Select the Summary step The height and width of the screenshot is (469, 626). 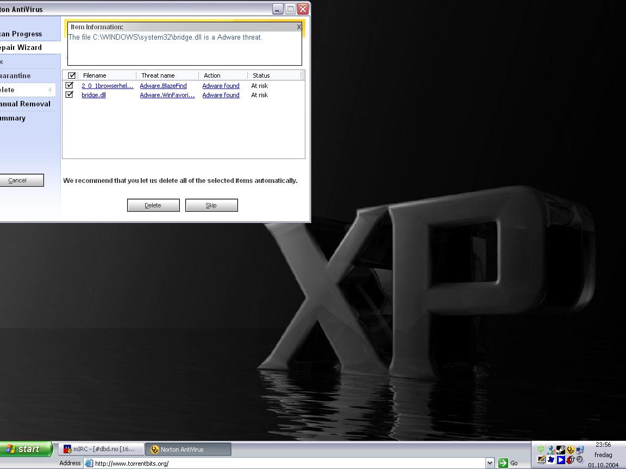click(x=13, y=118)
